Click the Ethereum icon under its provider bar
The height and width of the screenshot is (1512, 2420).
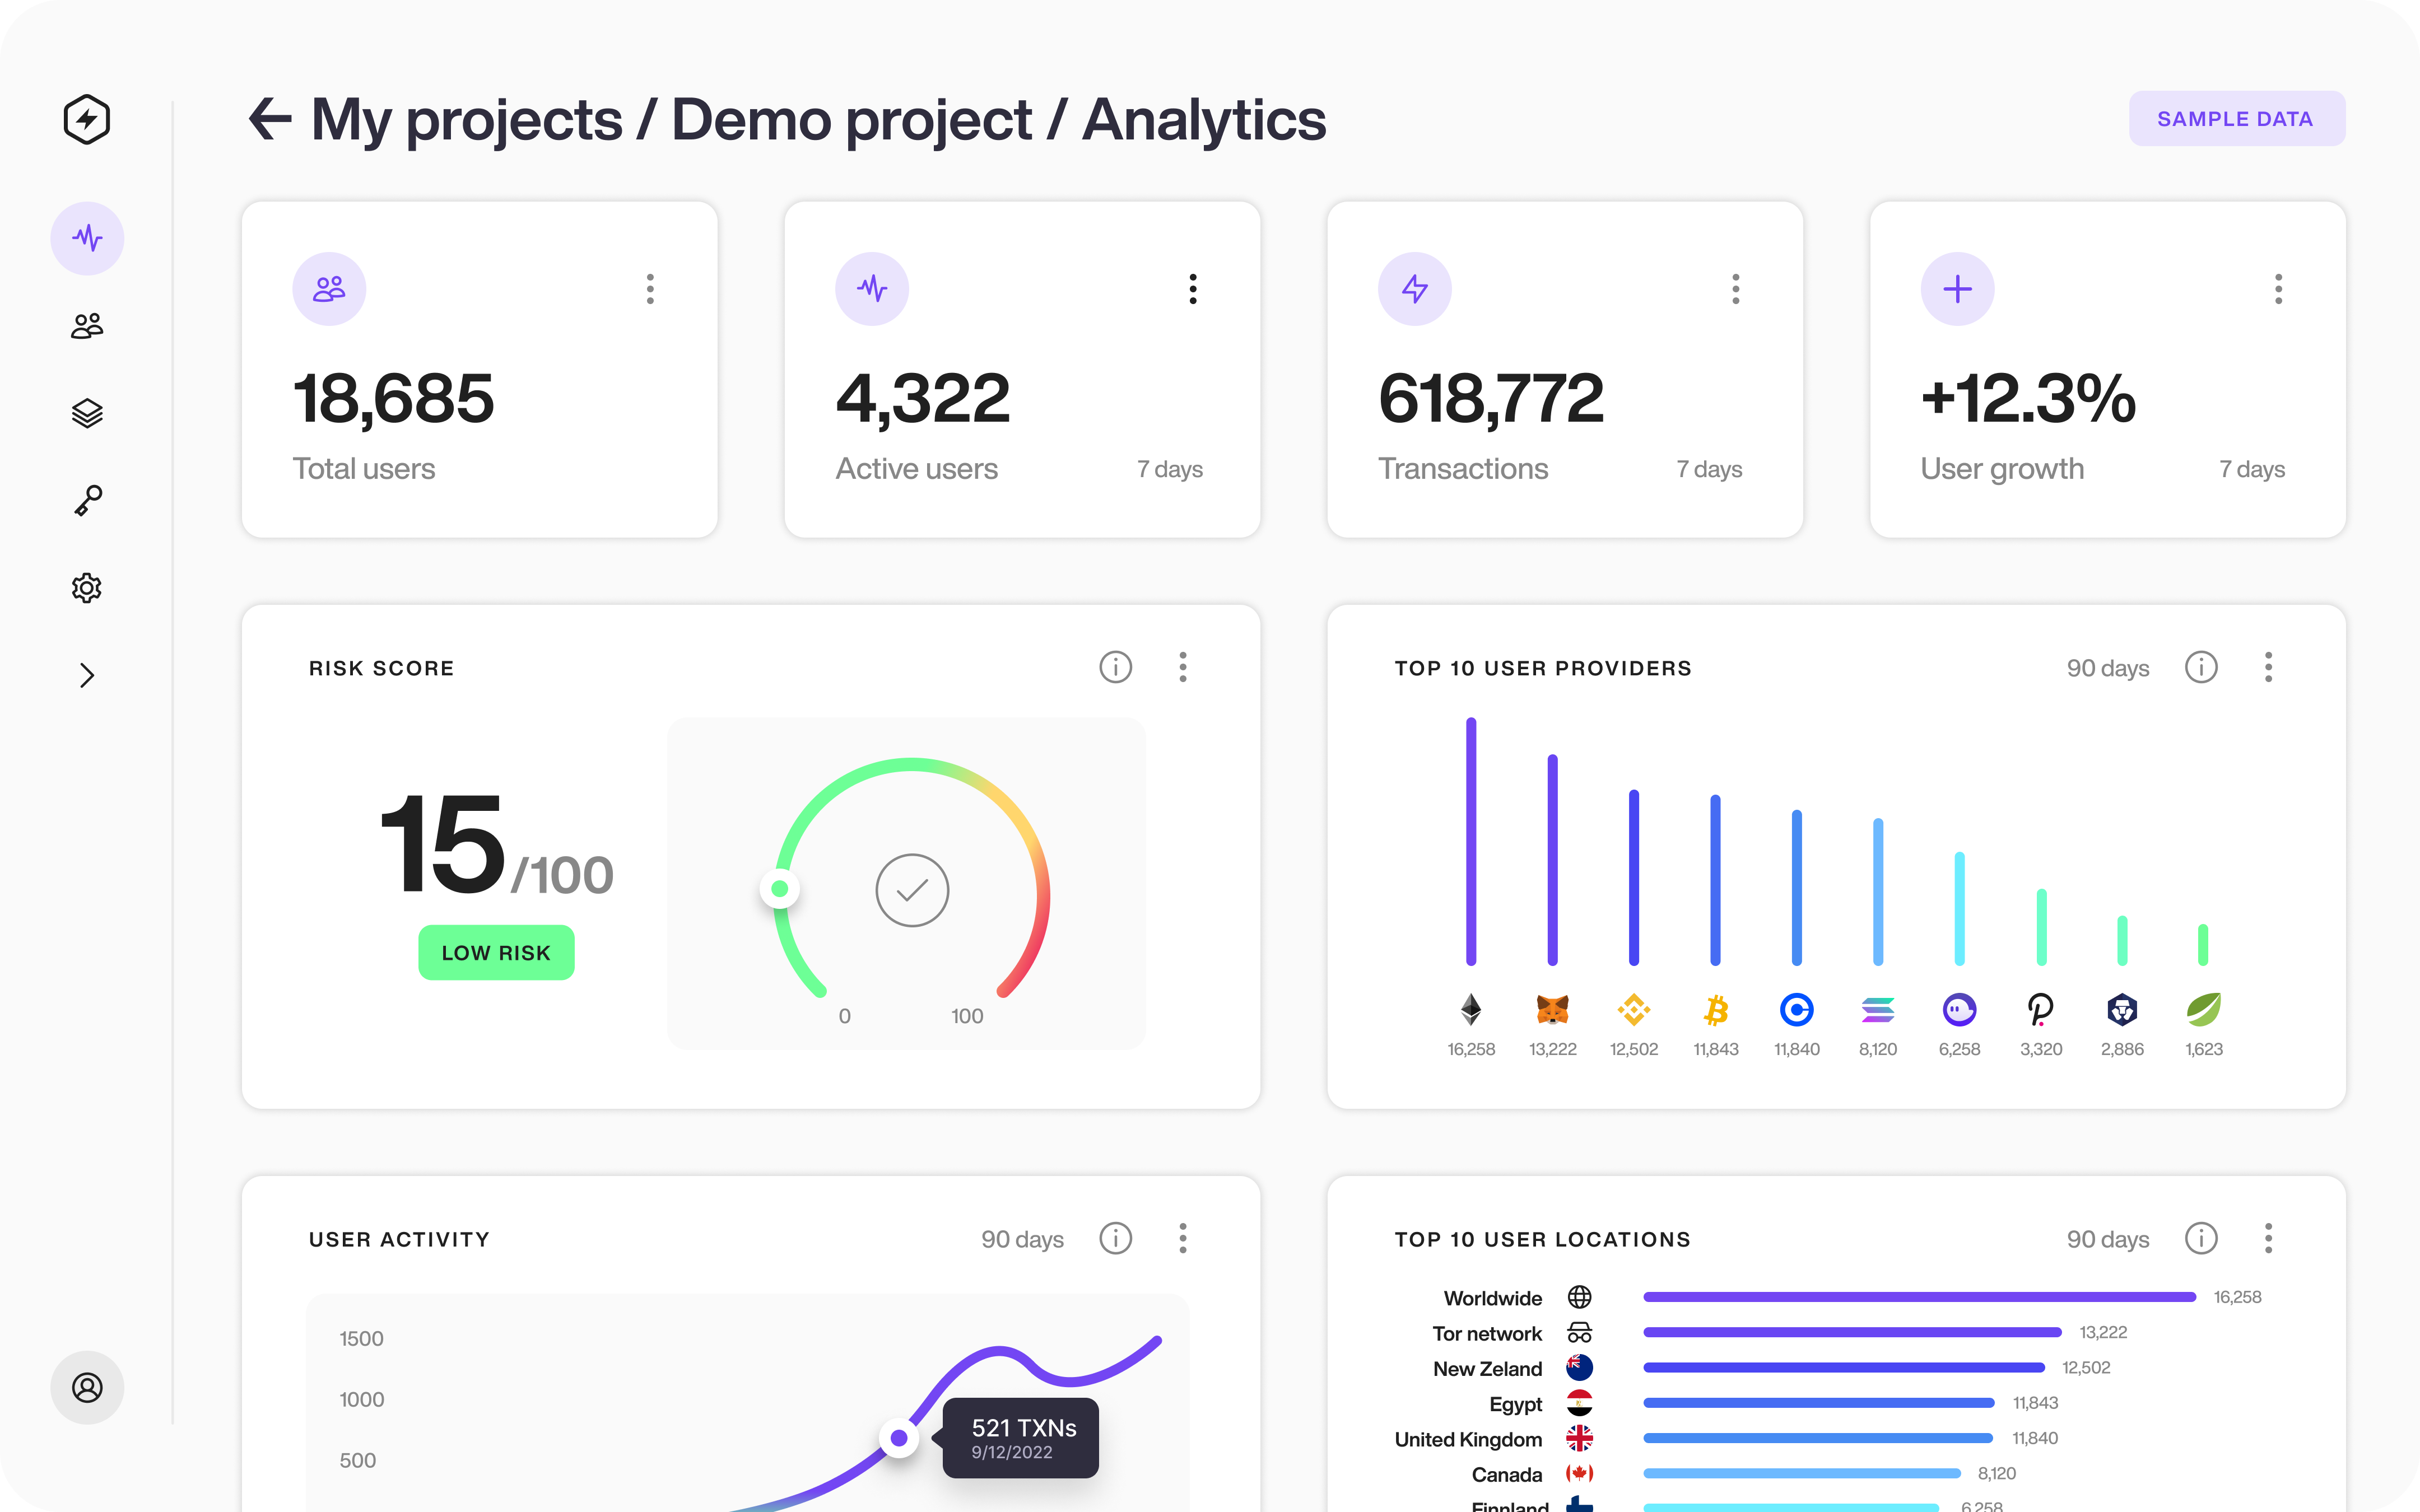(x=1470, y=1011)
